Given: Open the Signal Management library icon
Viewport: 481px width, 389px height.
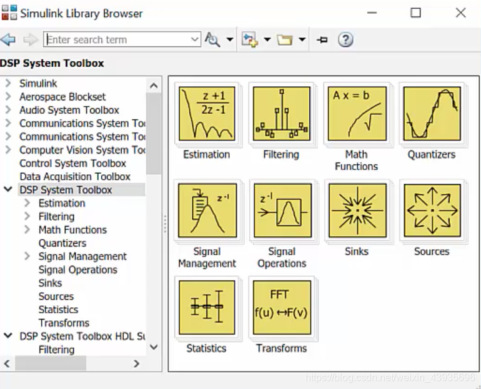Looking at the screenshot, I should click(207, 210).
